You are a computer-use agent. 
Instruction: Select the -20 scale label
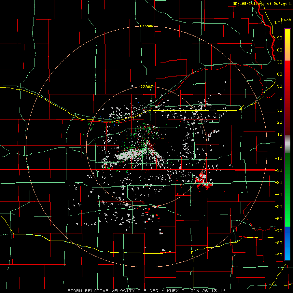[278, 170]
